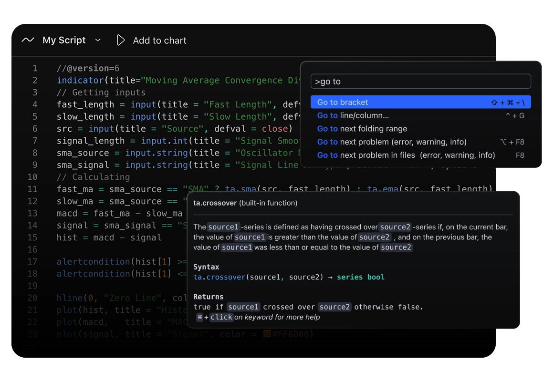The width and height of the screenshot is (554, 382).
Task: Click the ta.ema function on line 11
Action: coord(382,189)
